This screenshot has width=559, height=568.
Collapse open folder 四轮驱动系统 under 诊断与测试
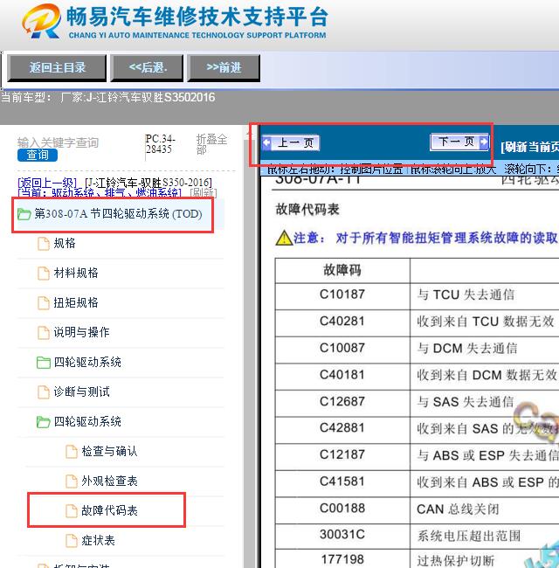44,422
